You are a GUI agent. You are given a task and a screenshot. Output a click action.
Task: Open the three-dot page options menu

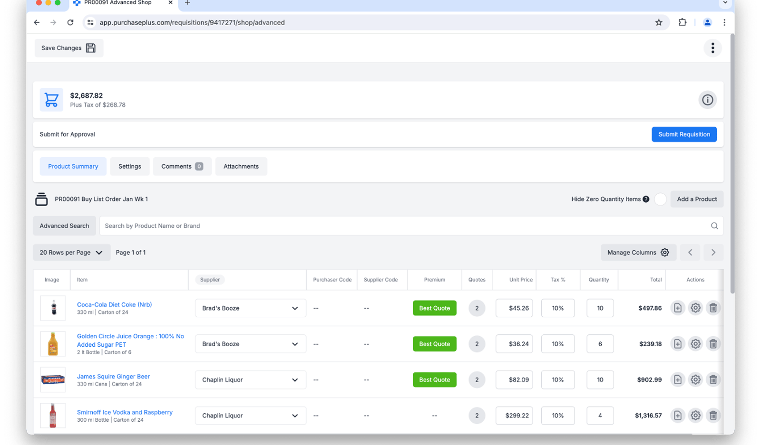click(x=712, y=48)
